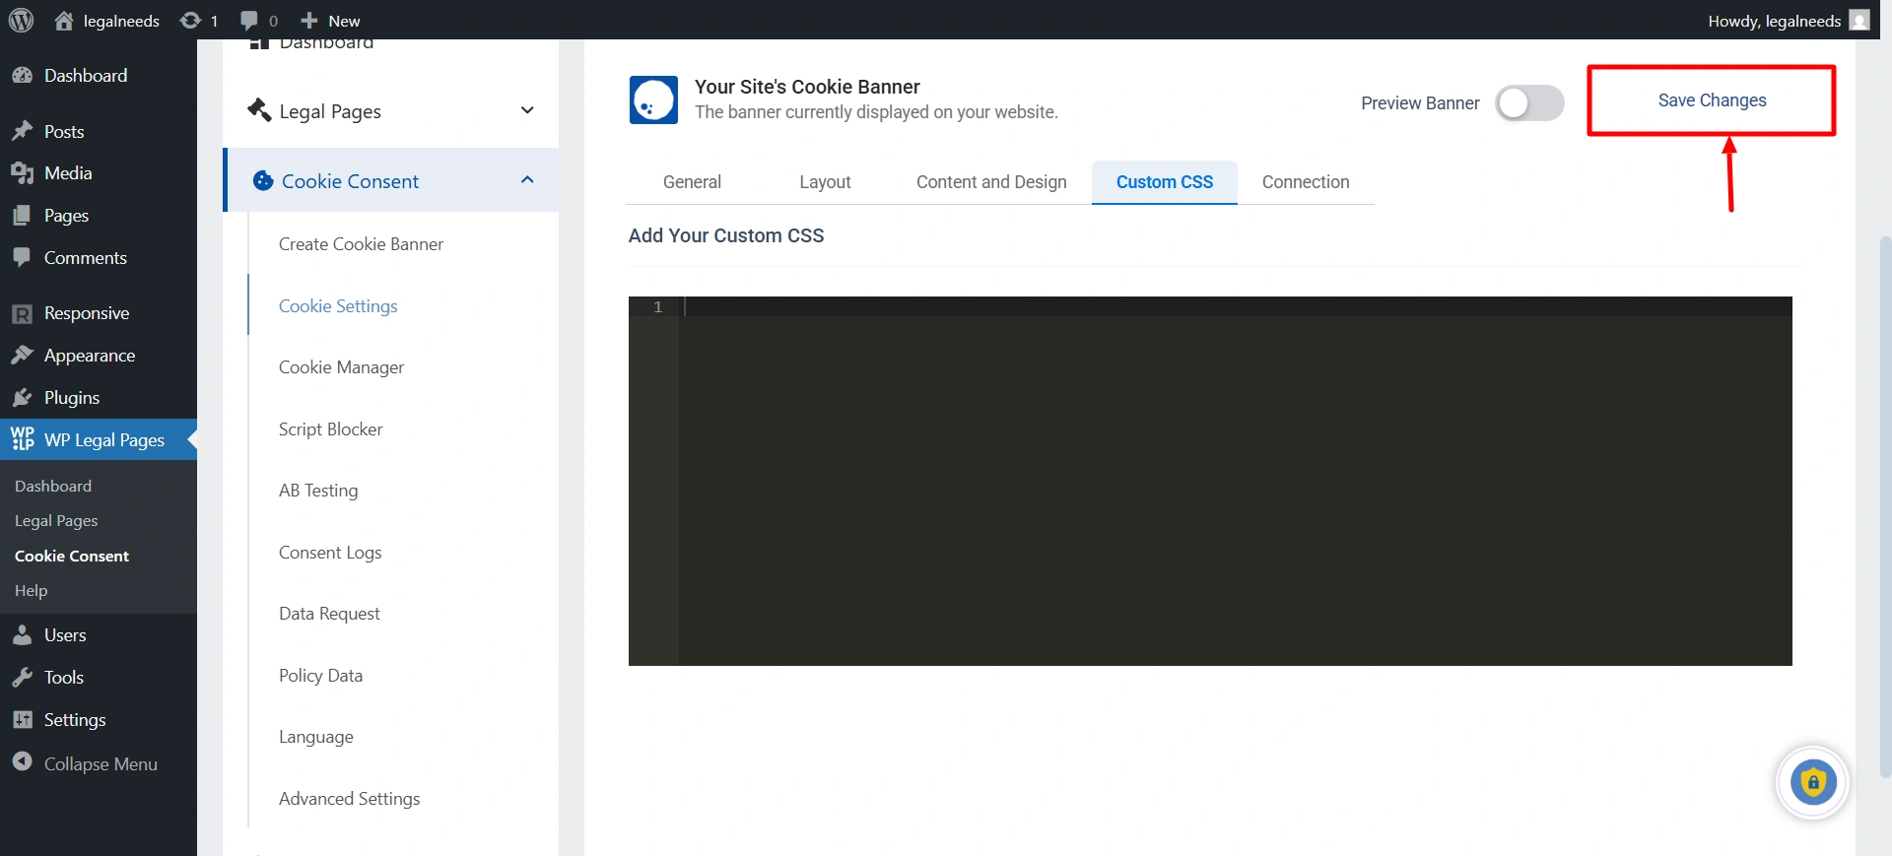
Task: Click the cookie banner logo icon
Action: click(653, 99)
